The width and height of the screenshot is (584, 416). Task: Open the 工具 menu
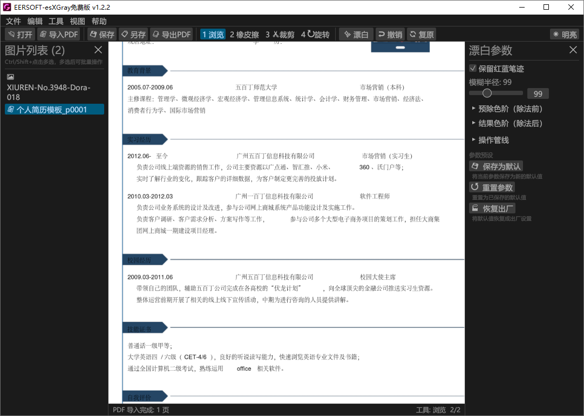pyautogui.click(x=56, y=21)
